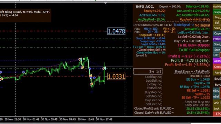
Task: Click the AccHis button in the side panel
Action: click(217, 7)
